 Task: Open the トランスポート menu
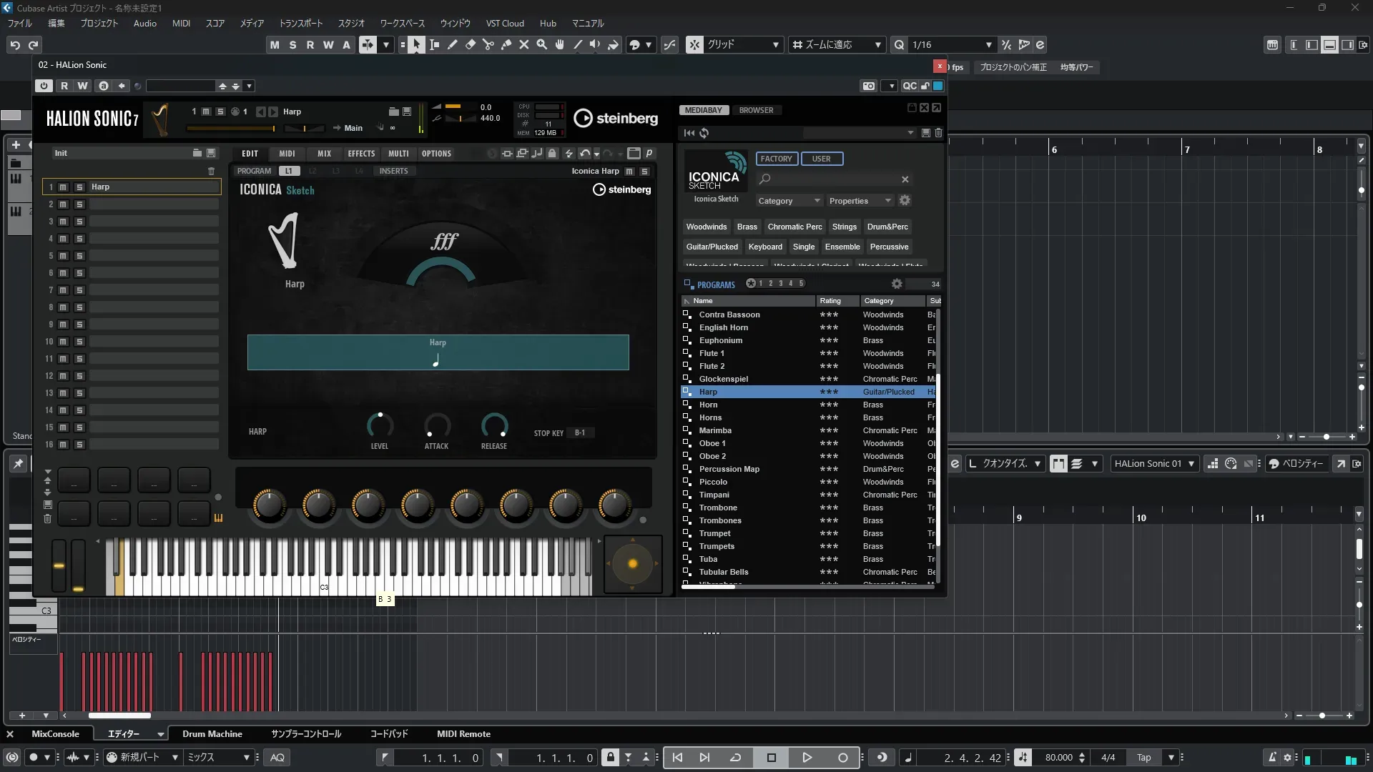(300, 23)
